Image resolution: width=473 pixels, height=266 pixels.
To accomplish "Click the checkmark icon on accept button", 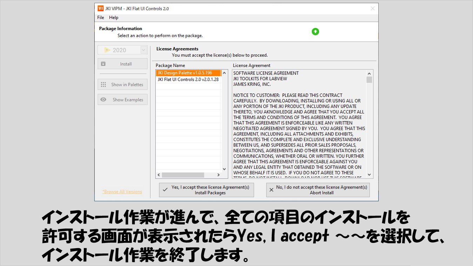I will [165, 190].
